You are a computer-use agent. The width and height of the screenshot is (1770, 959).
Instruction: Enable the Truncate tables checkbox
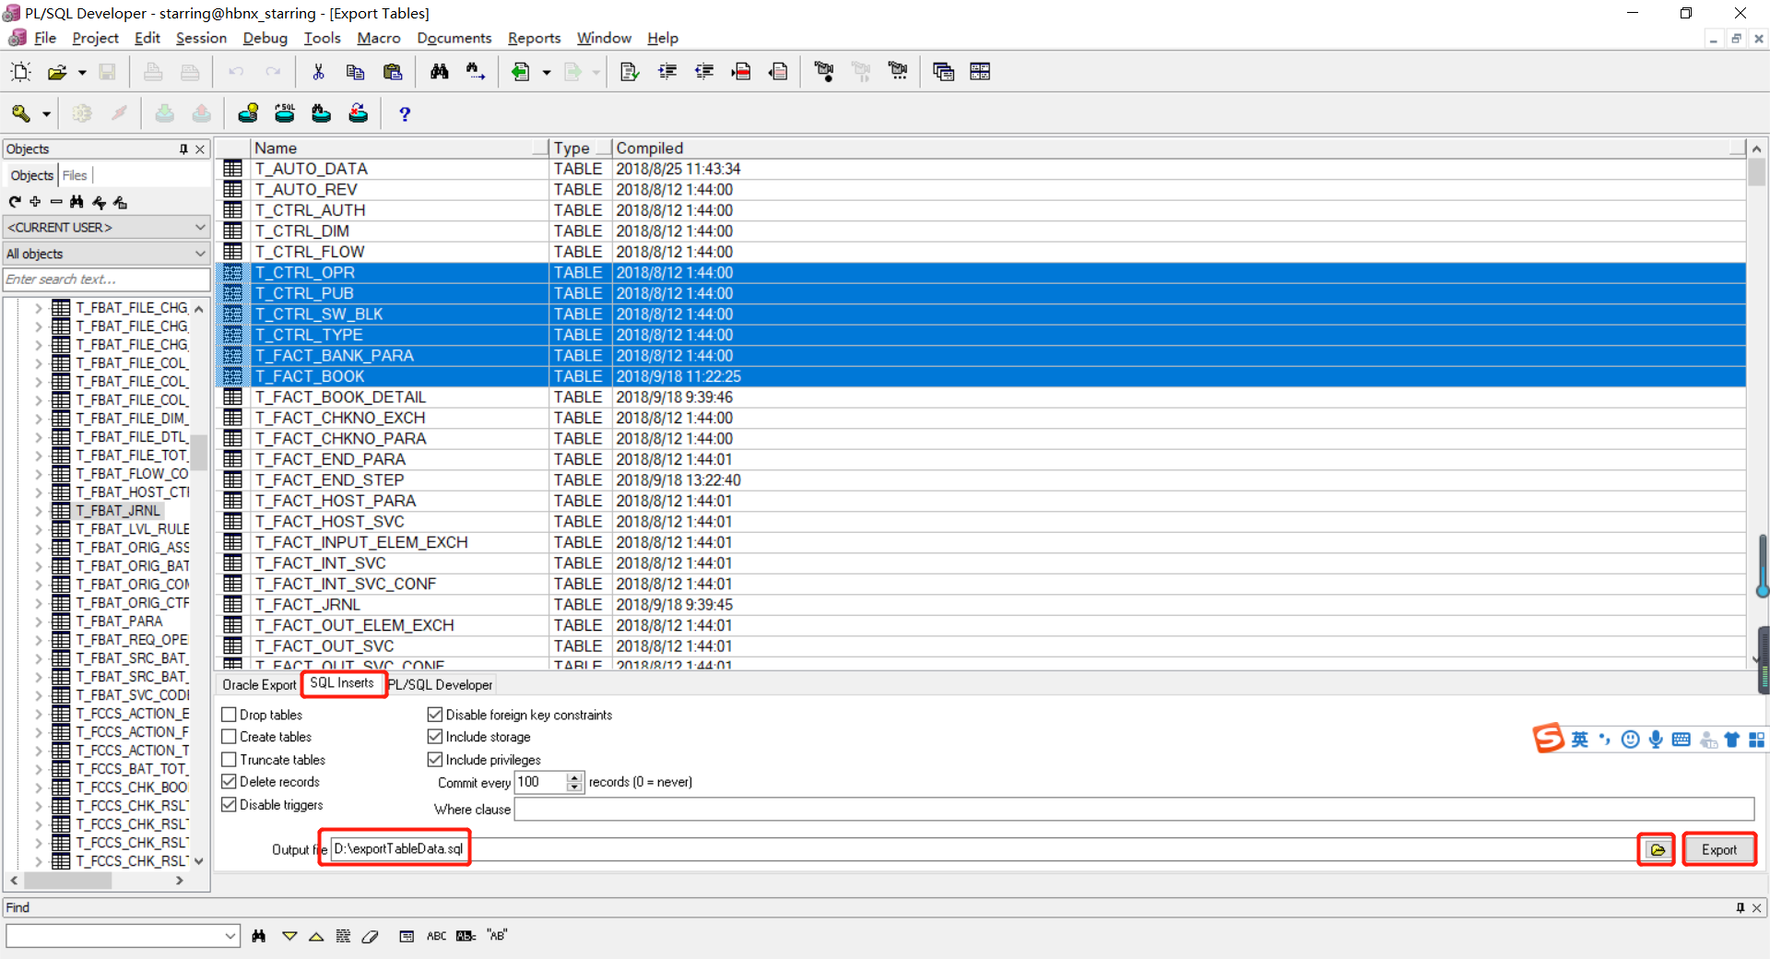tap(230, 760)
